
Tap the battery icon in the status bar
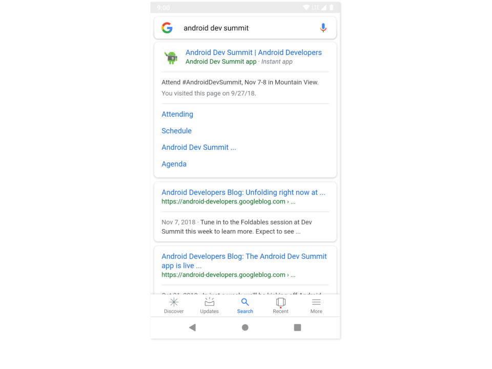[x=332, y=8]
